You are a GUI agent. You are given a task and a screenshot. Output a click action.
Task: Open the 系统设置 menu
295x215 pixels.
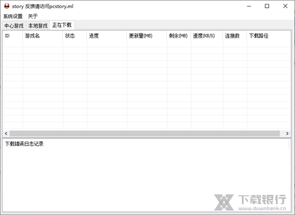[13, 16]
